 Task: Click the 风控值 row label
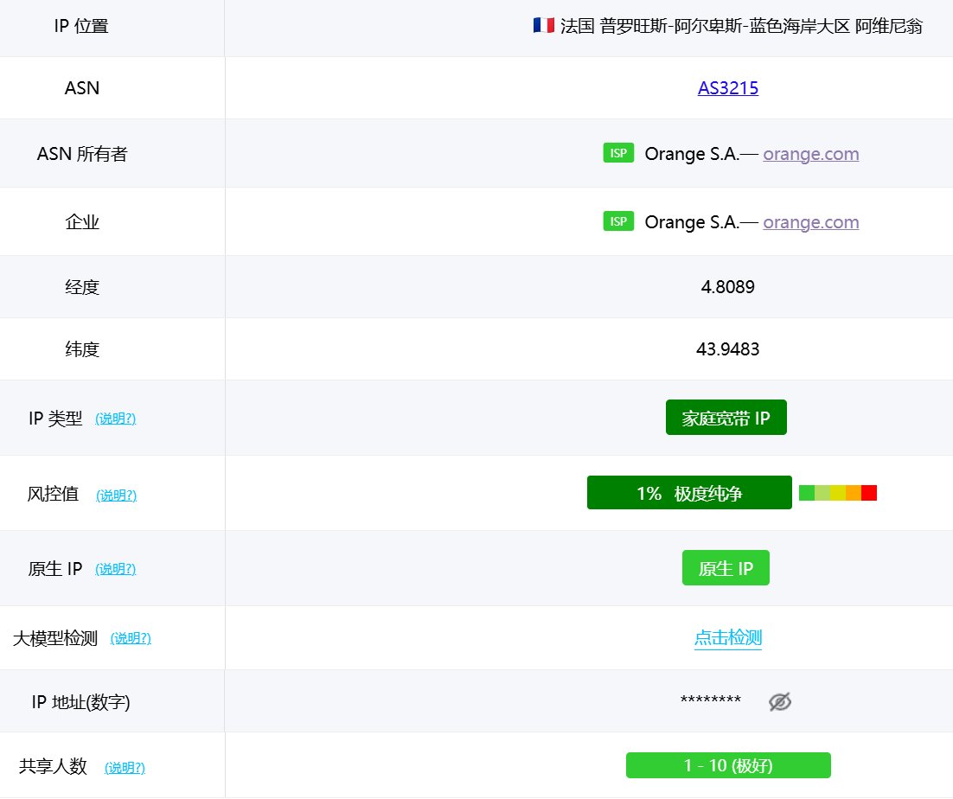coord(53,494)
